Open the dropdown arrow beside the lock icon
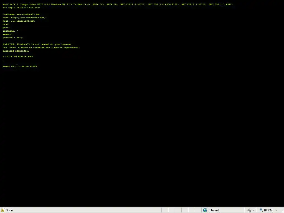Viewport: 284px width, 213px height. click(254, 210)
